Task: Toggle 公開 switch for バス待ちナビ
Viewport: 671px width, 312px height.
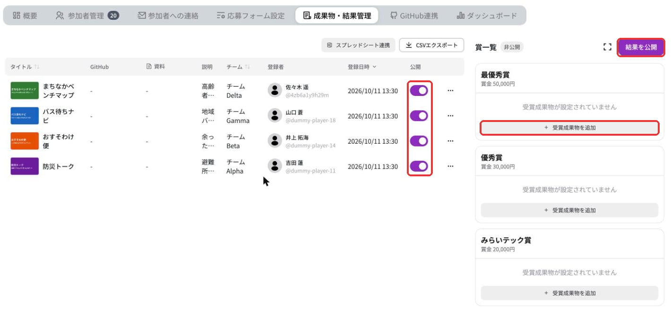Action: pyautogui.click(x=419, y=116)
